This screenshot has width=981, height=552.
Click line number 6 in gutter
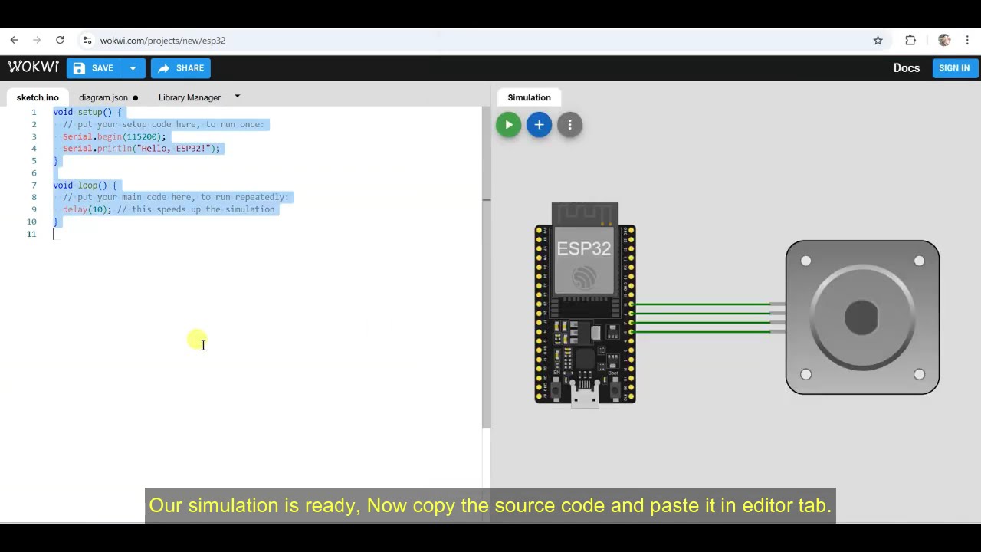click(x=34, y=173)
